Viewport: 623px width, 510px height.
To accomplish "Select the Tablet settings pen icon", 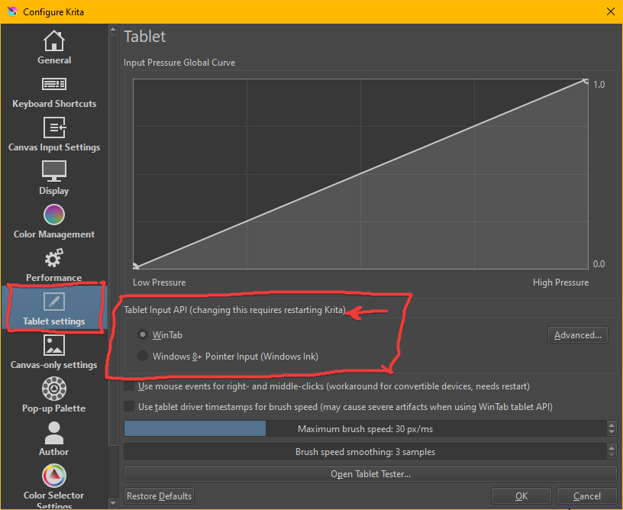I will coord(54,302).
